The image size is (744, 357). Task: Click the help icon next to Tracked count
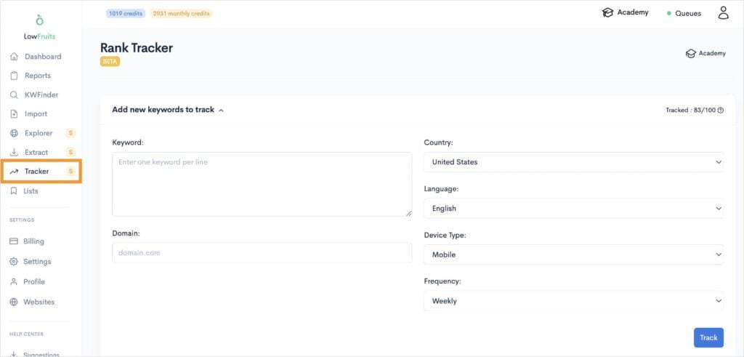pos(721,111)
